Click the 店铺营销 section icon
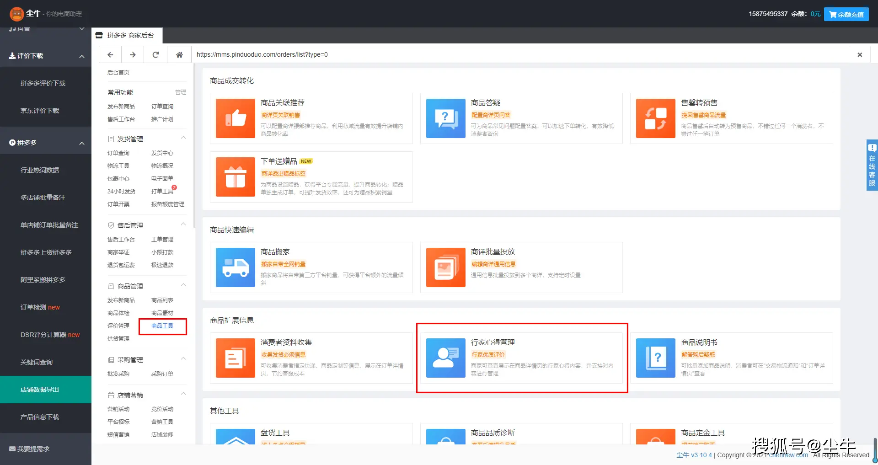The image size is (878, 465). (x=111, y=395)
